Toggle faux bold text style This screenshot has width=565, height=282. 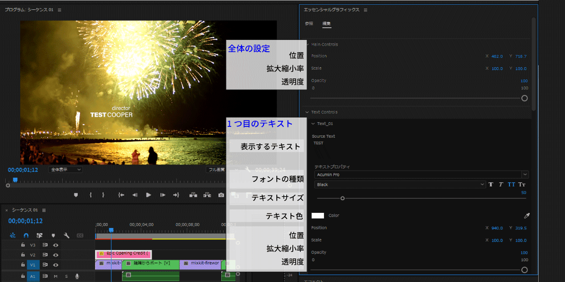tap(491, 185)
